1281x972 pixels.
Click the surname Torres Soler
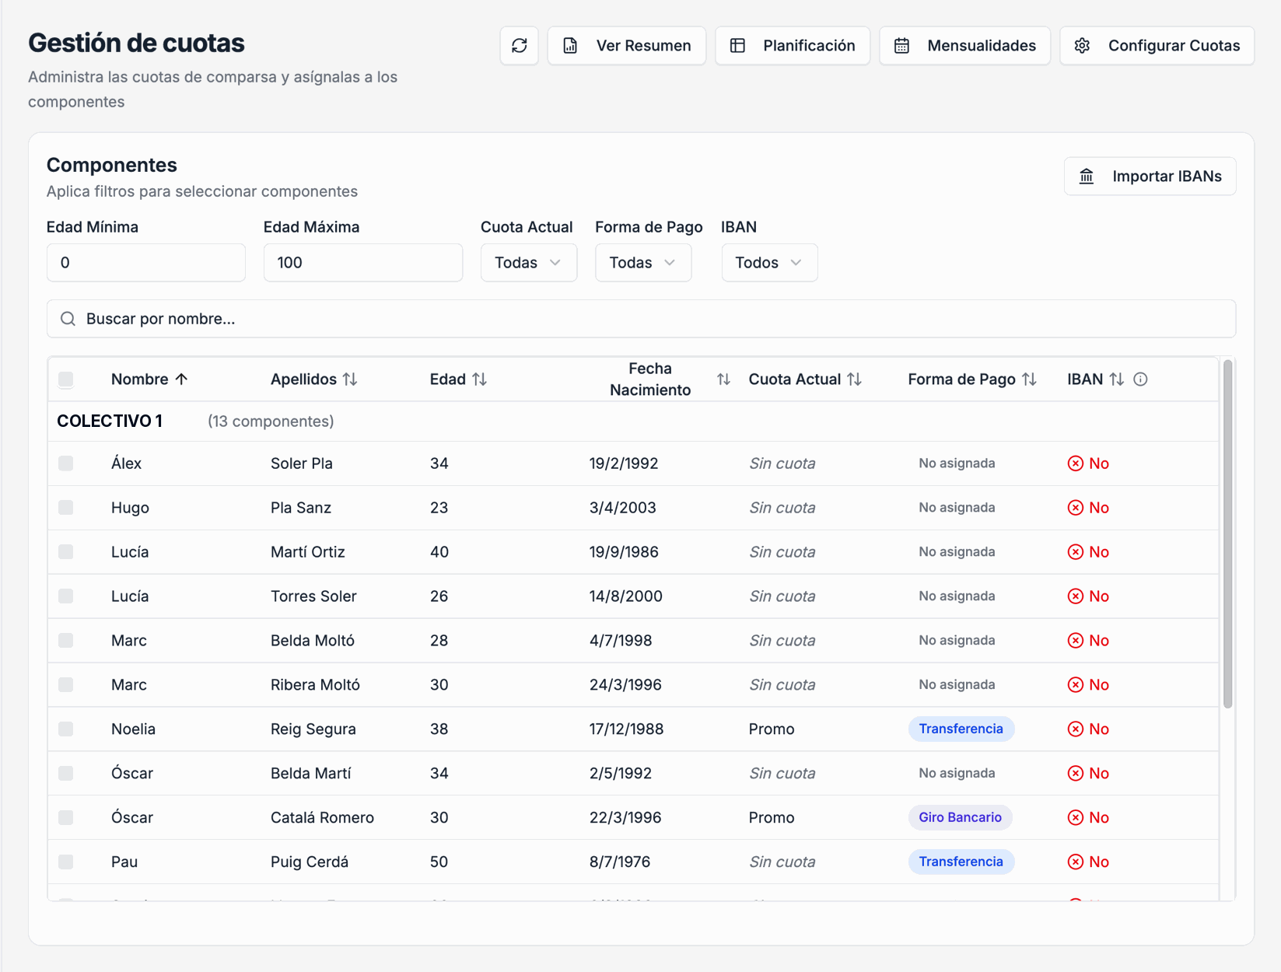(x=313, y=596)
